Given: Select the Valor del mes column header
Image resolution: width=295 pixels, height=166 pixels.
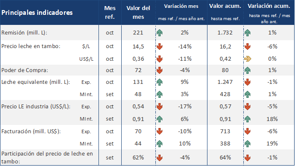Looking at the screenshot, I should [x=138, y=12].
